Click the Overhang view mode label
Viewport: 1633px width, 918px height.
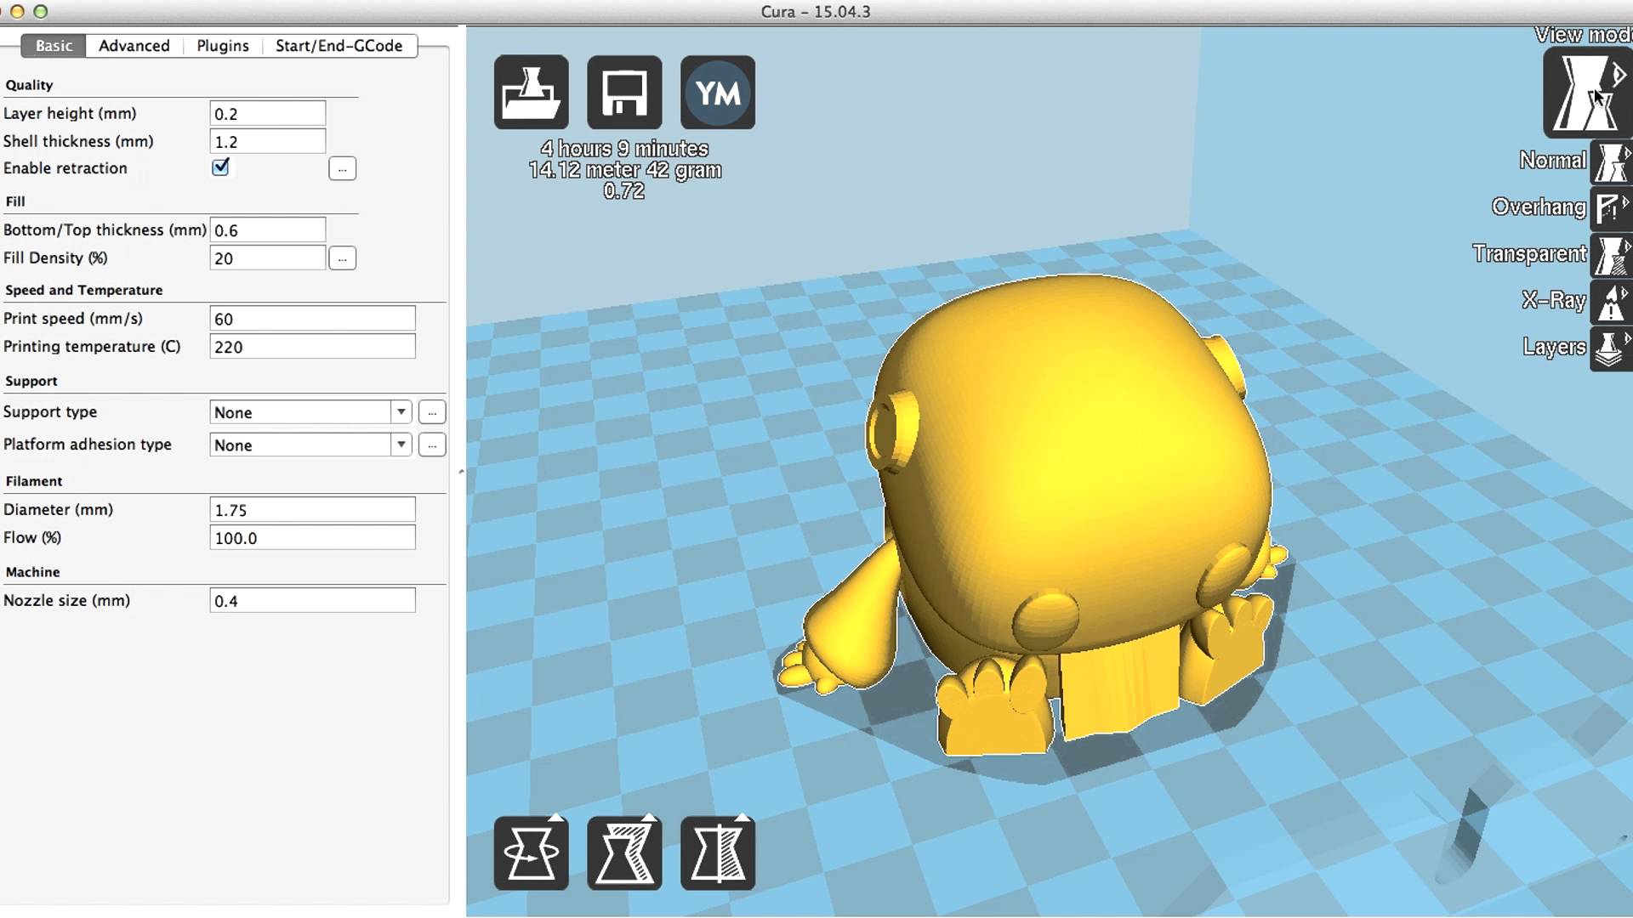pos(1539,207)
